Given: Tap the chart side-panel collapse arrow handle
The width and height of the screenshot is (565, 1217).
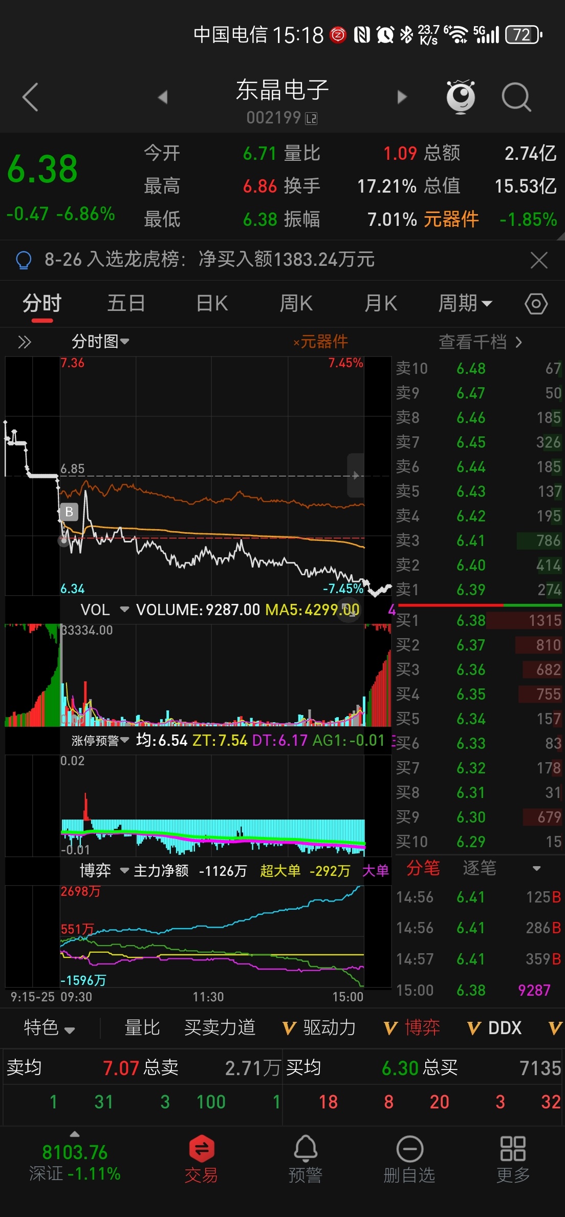Looking at the screenshot, I should coord(355,475).
